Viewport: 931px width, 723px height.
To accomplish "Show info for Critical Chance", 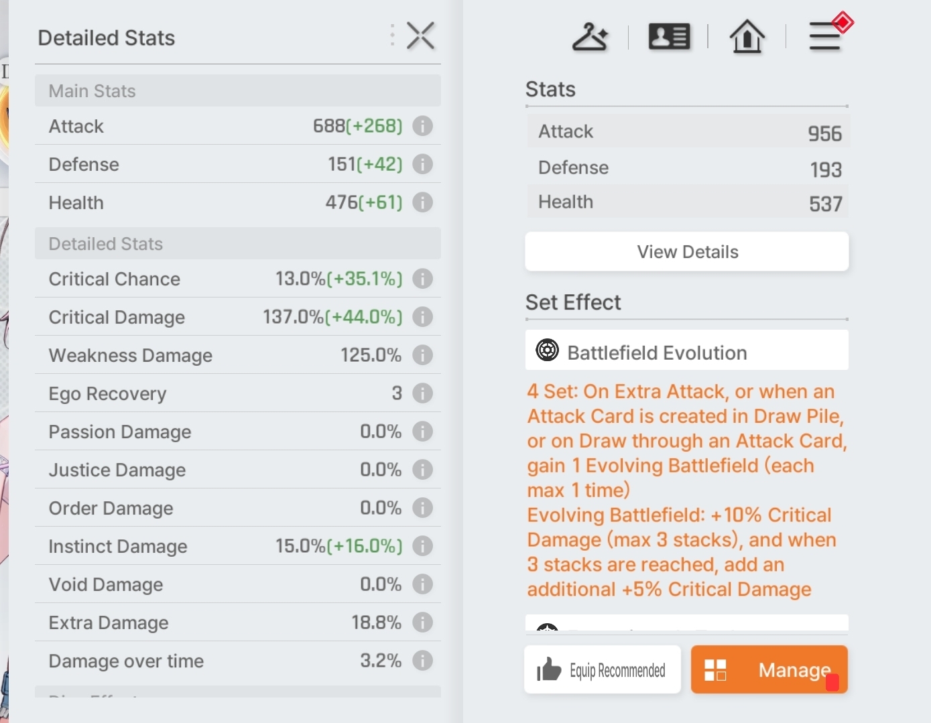I will coord(422,279).
